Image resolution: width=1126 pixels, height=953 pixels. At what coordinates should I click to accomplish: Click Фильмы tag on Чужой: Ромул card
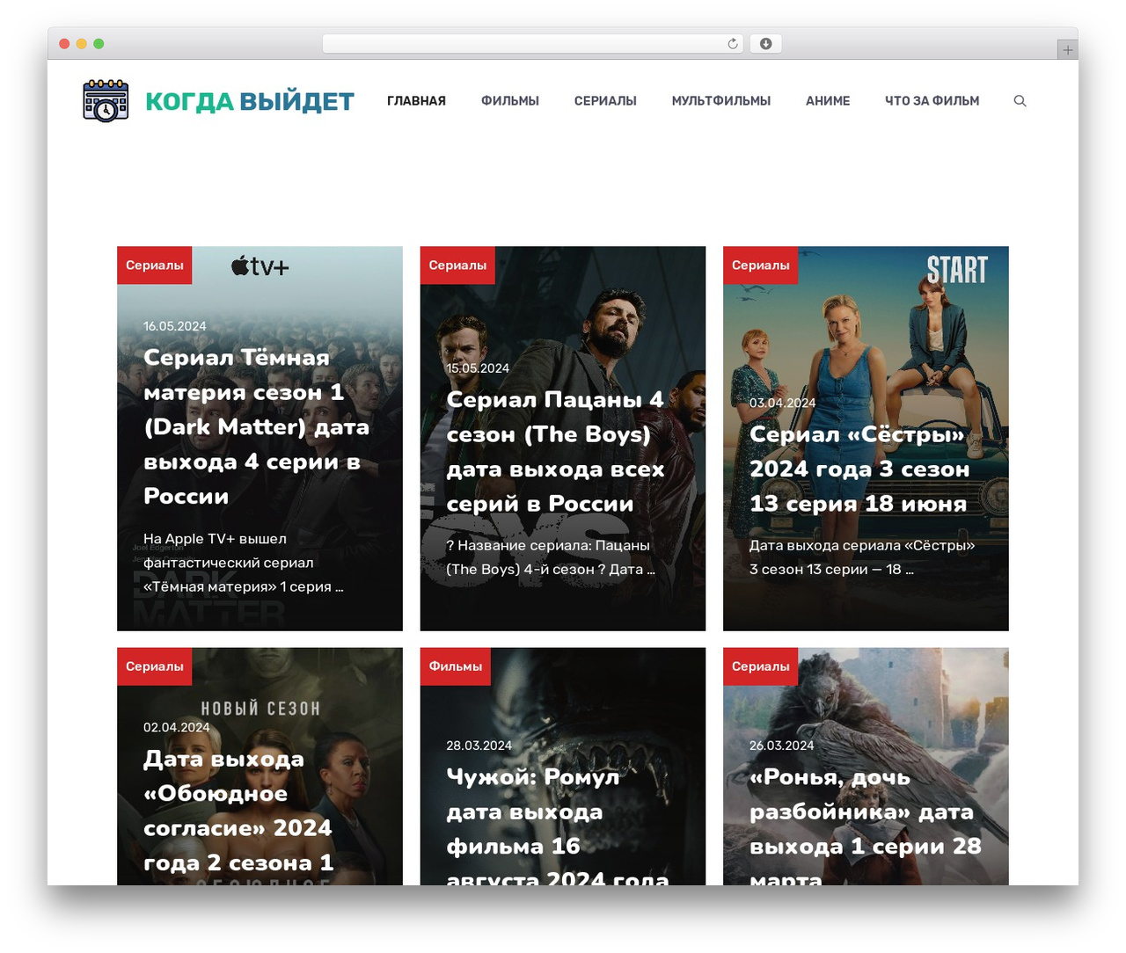pos(456,666)
